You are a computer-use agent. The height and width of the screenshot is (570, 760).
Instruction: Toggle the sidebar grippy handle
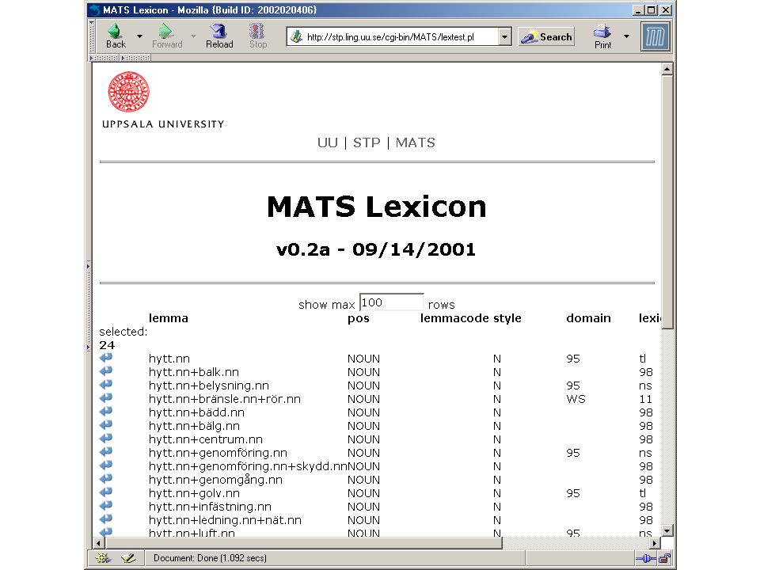(88, 306)
